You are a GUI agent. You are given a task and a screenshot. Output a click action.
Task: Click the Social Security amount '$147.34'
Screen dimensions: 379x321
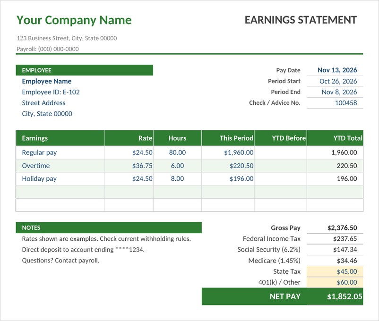tap(345, 250)
